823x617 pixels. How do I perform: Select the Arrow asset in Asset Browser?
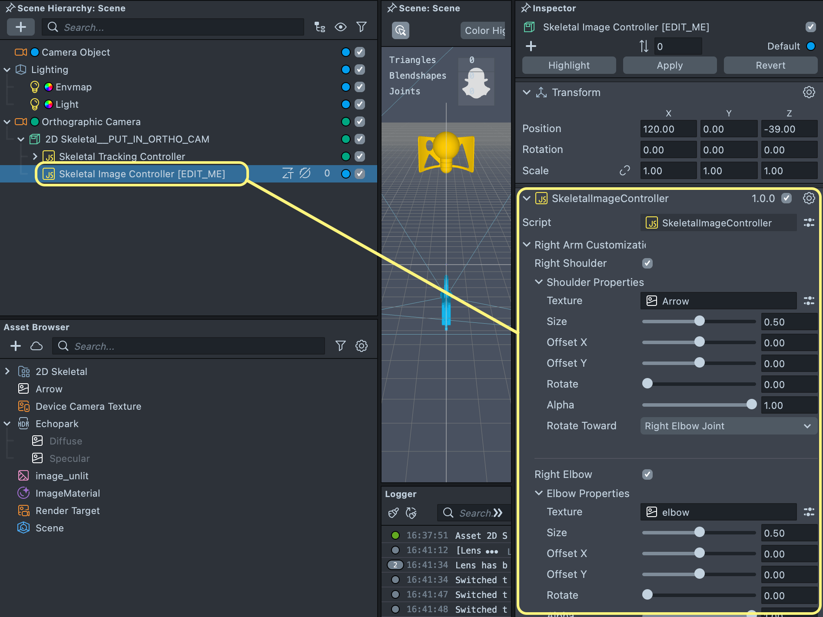click(49, 389)
